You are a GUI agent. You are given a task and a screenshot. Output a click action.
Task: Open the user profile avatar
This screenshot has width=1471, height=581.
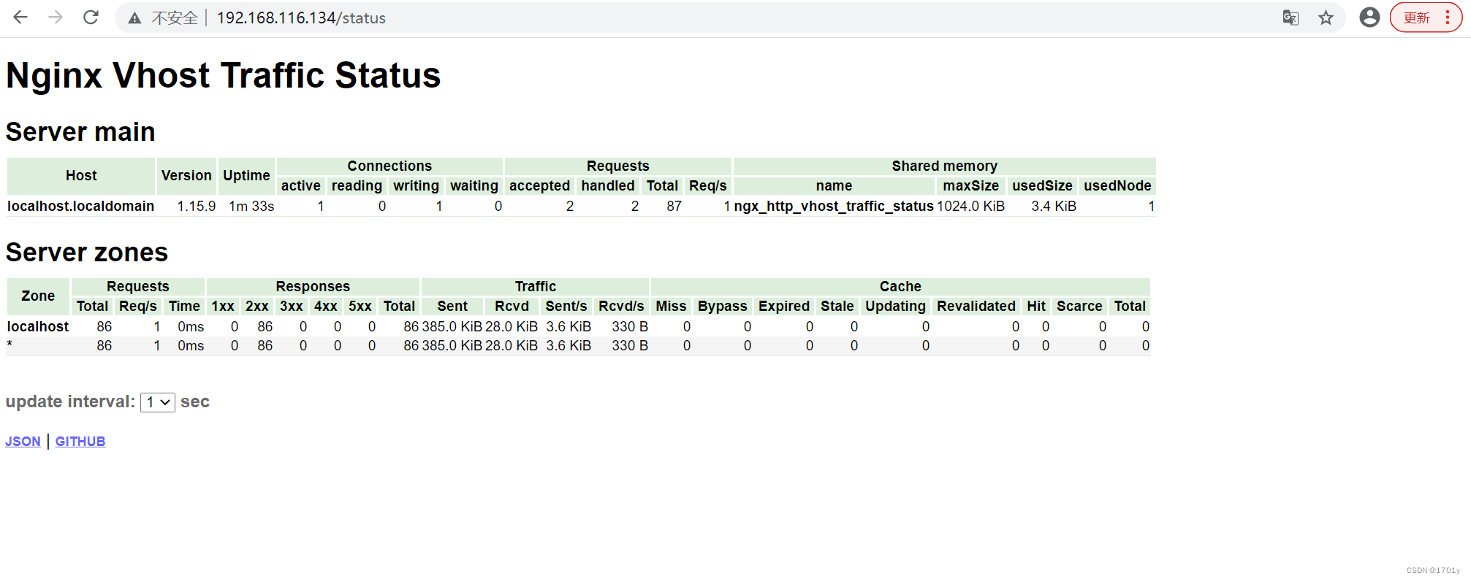click(1369, 18)
